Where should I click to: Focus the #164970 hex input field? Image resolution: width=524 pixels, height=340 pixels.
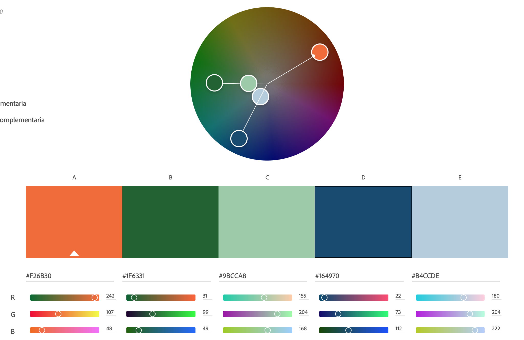pyautogui.click(x=359, y=276)
